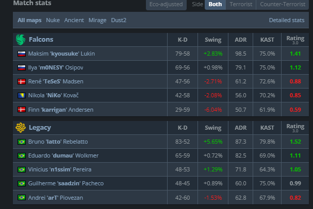Viewport: 313px width, 209px height.
Task: Click NiKo's Bosnian flag icon
Action: (22, 95)
